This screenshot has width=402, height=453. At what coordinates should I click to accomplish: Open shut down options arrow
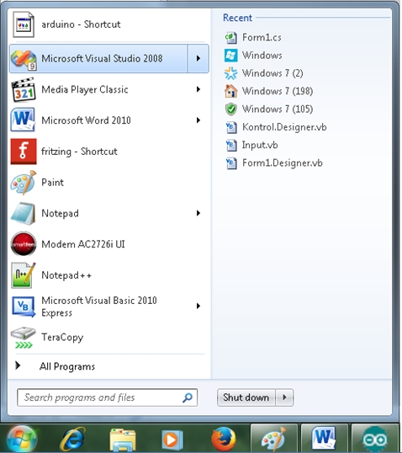284,397
